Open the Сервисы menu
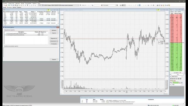 (34, 4)
